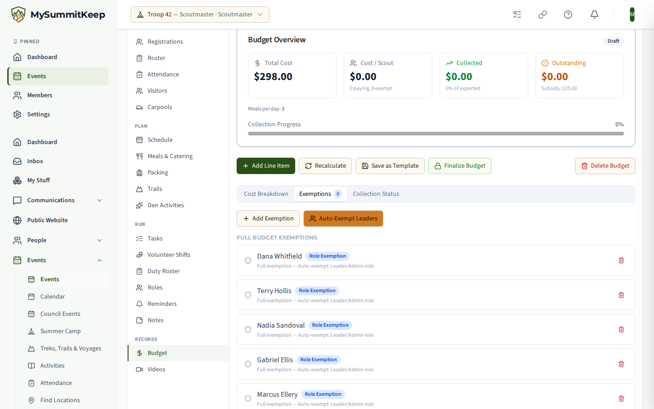Viewport: 654px width, 409px height.
Task: Open Duty Roster page
Action: coord(178,271)
